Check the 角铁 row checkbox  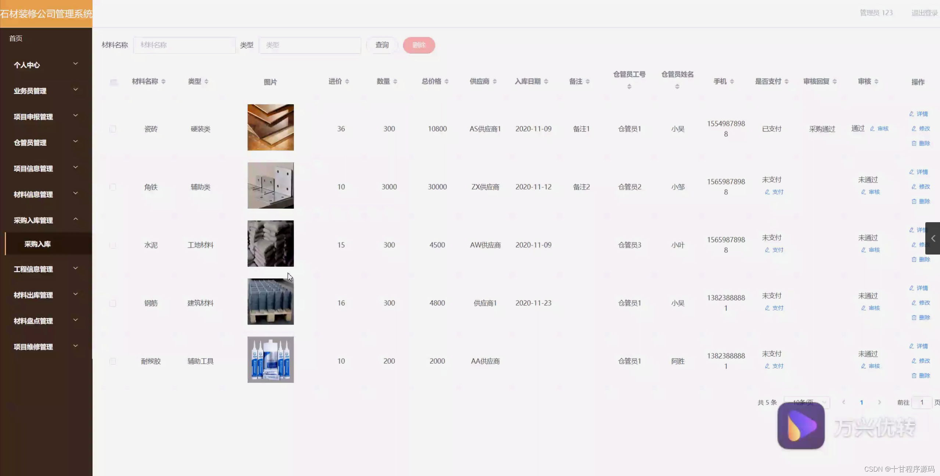tap(113, 187)
